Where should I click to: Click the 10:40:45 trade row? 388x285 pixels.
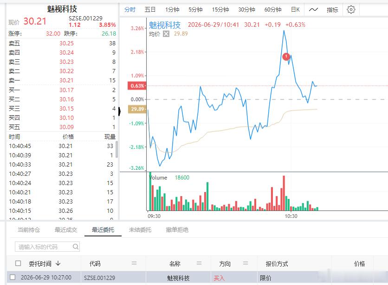61,146
